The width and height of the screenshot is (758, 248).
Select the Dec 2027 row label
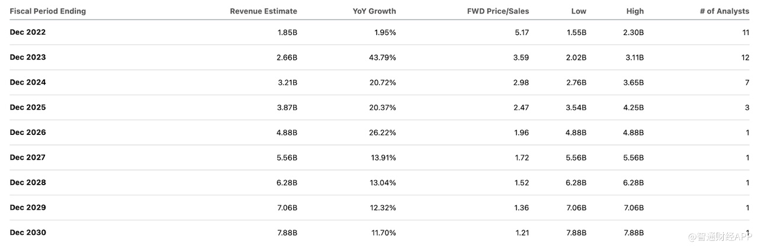tap(28, 157)
